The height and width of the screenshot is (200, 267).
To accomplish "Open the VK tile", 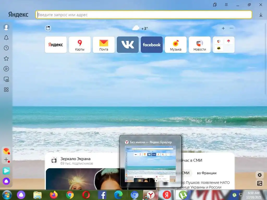I will pyautogui.click(x=128, y=45).
